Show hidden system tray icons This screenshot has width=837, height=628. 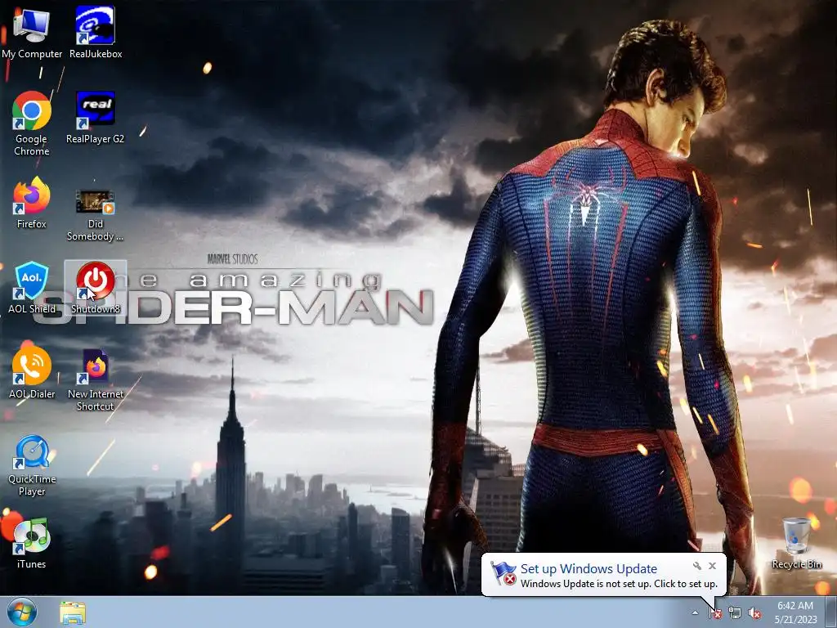695,612
